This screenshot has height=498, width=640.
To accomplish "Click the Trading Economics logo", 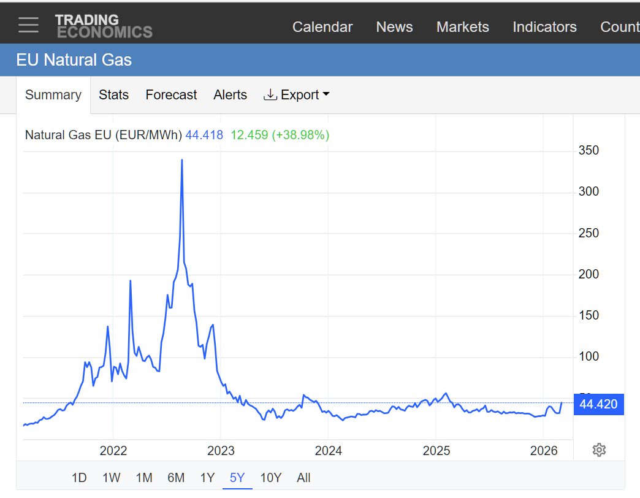I will click(104, 26).
